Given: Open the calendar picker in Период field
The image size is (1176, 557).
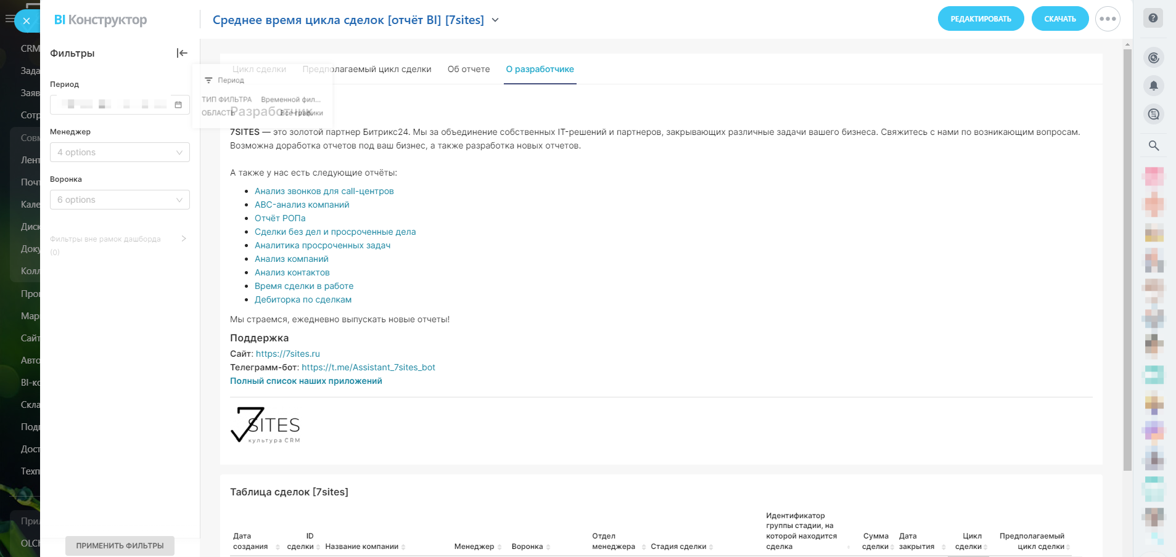Looking at the screenshot, I should pyautogui.click(x=178, y=105).
